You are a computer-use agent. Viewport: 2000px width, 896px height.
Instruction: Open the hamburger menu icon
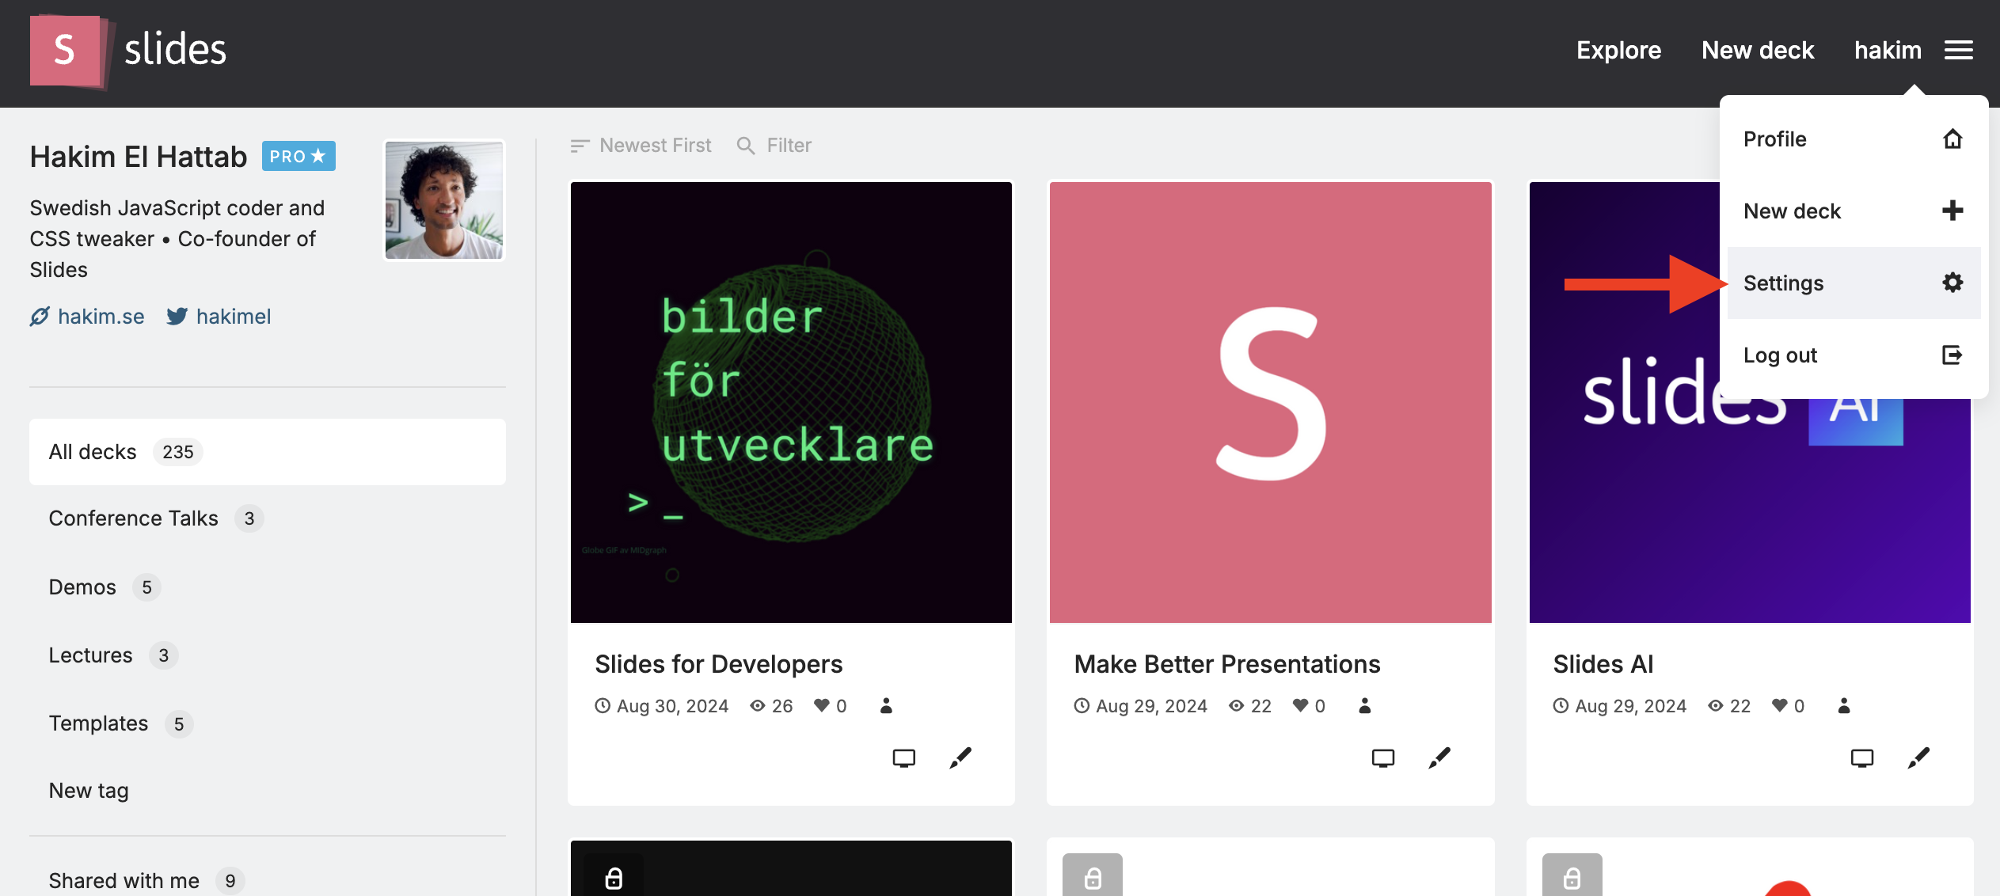pos(1958,51)
